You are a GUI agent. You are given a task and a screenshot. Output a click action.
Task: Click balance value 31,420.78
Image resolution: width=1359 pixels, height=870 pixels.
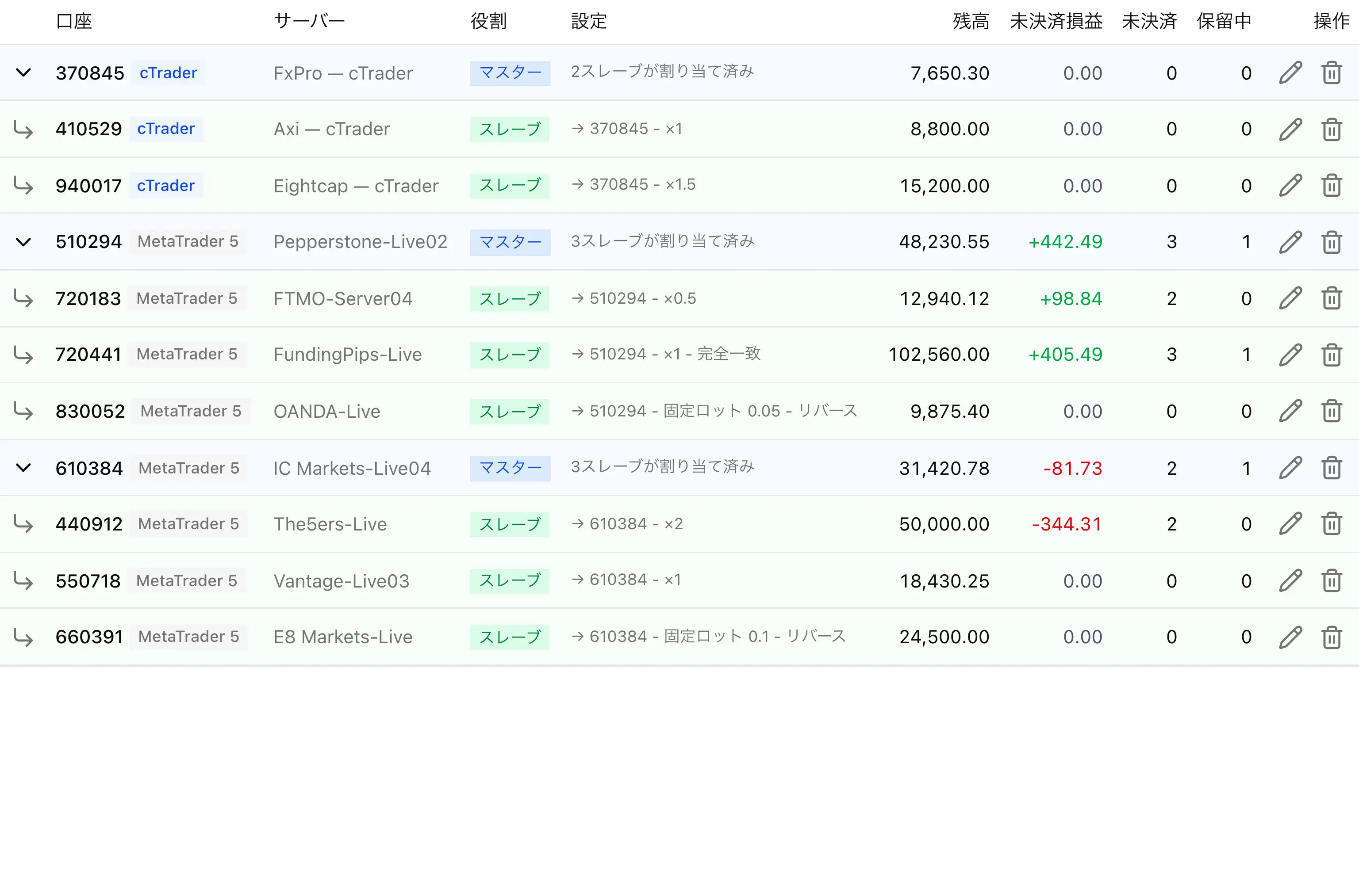[x=944, y=468]
